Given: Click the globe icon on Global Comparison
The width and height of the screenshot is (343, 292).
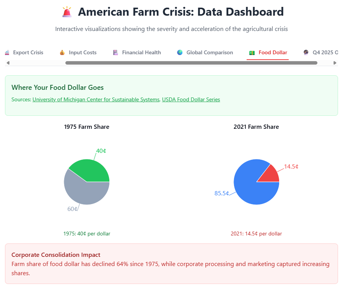Looking at the screenshot, I should pos(180,53).
